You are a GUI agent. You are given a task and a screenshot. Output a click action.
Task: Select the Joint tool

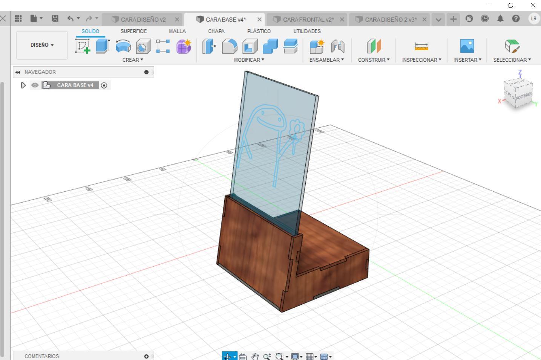(x=337, y=46)
